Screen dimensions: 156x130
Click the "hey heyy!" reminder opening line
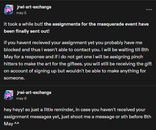(75, 110)
